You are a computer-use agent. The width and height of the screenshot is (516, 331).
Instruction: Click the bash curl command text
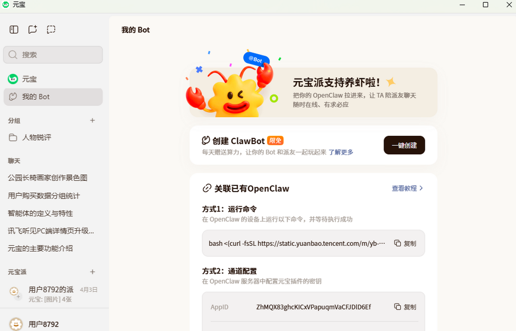point(297,243)
